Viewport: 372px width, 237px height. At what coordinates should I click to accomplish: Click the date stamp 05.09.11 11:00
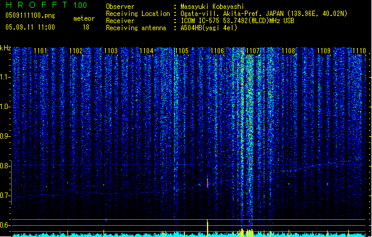pyautogui.click(x=30, y=27)
